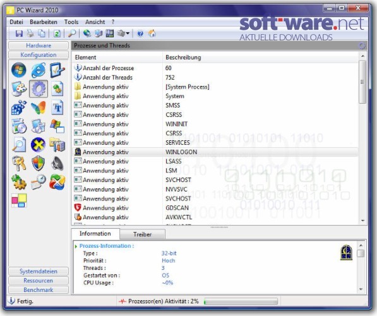This screenshot has height=316, width=377.
Task: Open the CD software box sidebar icon
Action: [19, 126]
